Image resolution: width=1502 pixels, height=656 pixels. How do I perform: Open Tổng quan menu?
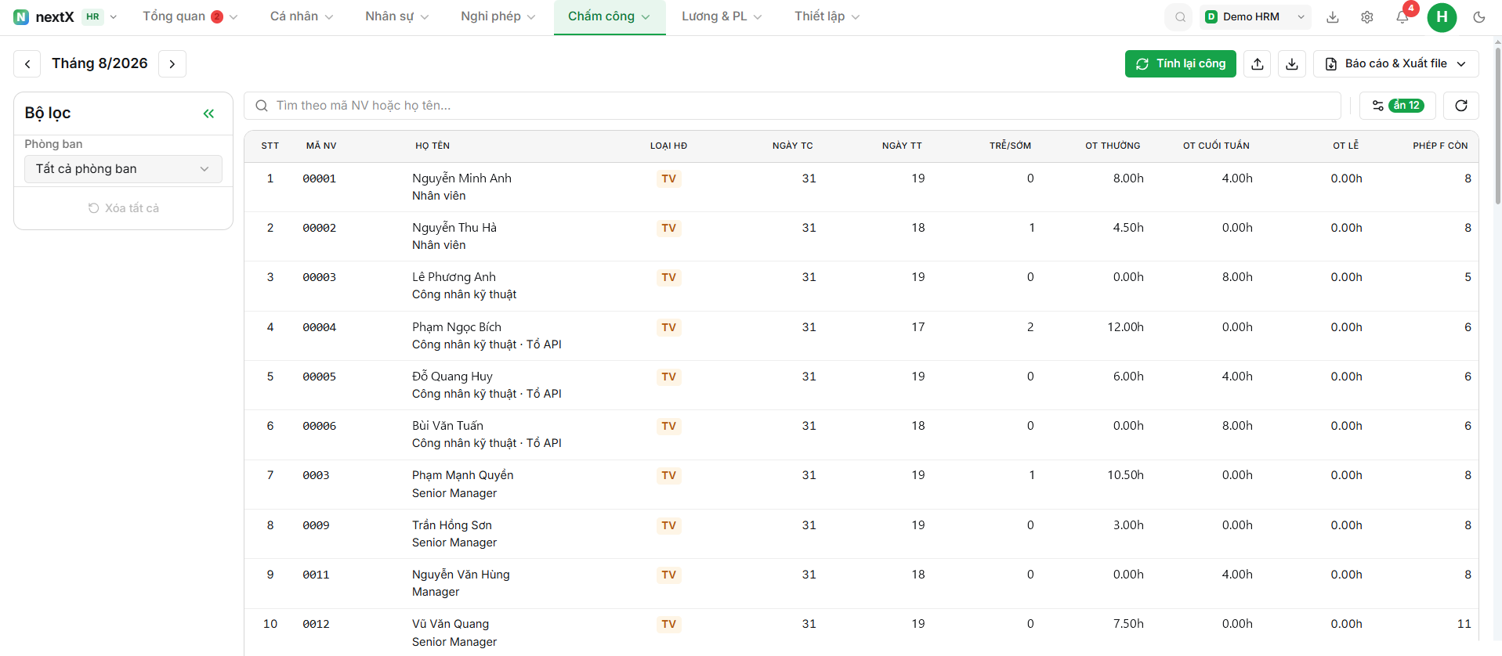pos(190,16)
